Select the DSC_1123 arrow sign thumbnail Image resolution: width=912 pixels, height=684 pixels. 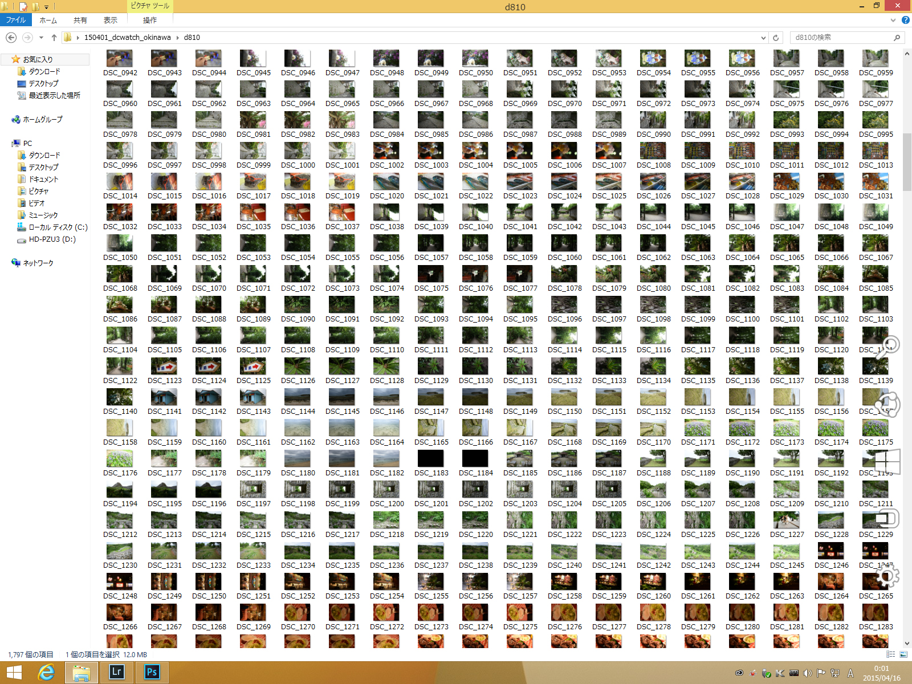[x=164, y=366]
